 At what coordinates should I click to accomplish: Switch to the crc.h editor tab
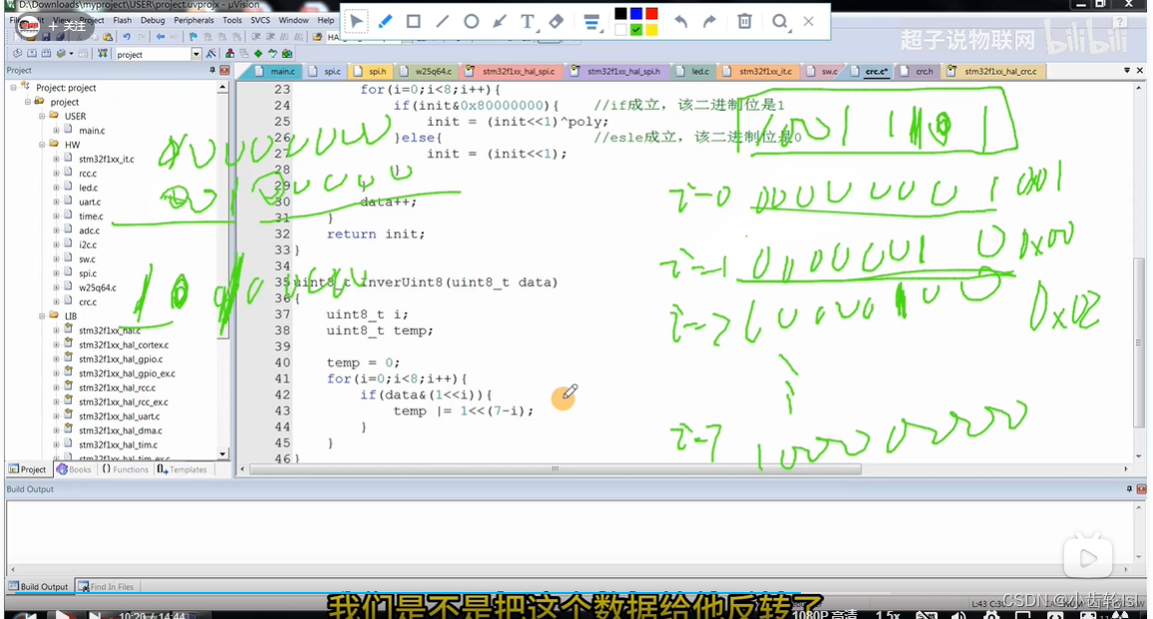[x=917, y=72]
